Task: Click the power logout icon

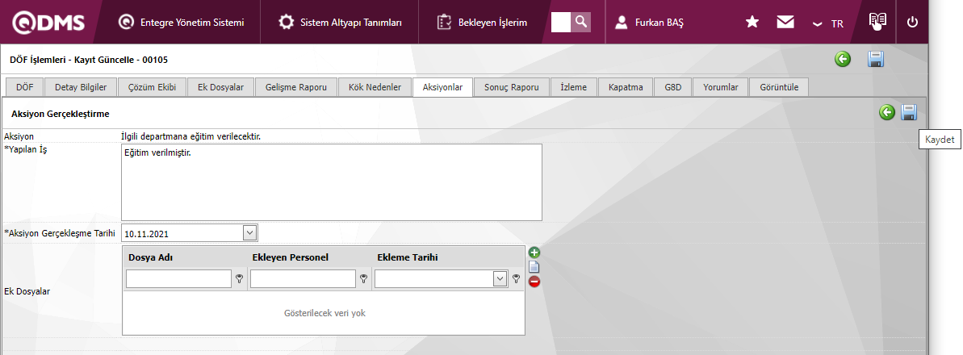Action: [x=913, y=23]
